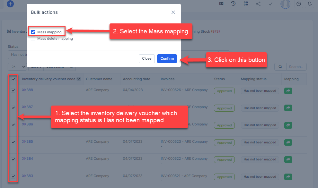Toggle the select-all checkbox in table header

13,79
